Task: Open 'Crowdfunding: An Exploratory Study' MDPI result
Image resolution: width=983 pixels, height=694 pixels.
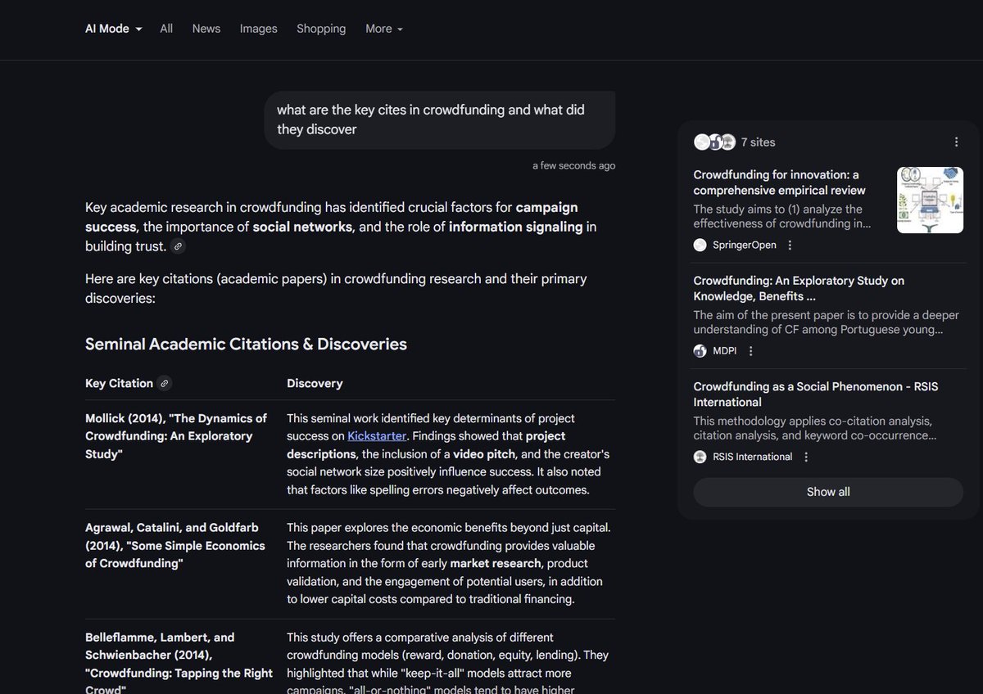Action: coord(799,288)
